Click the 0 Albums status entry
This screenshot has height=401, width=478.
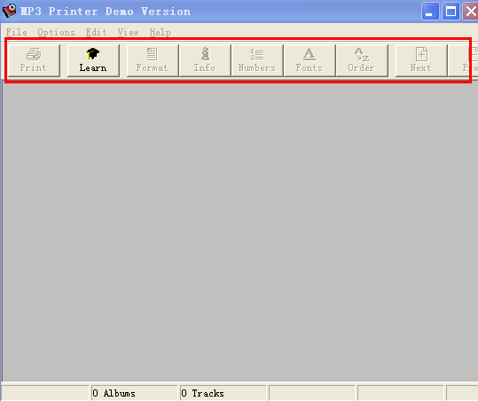point(134,393)
